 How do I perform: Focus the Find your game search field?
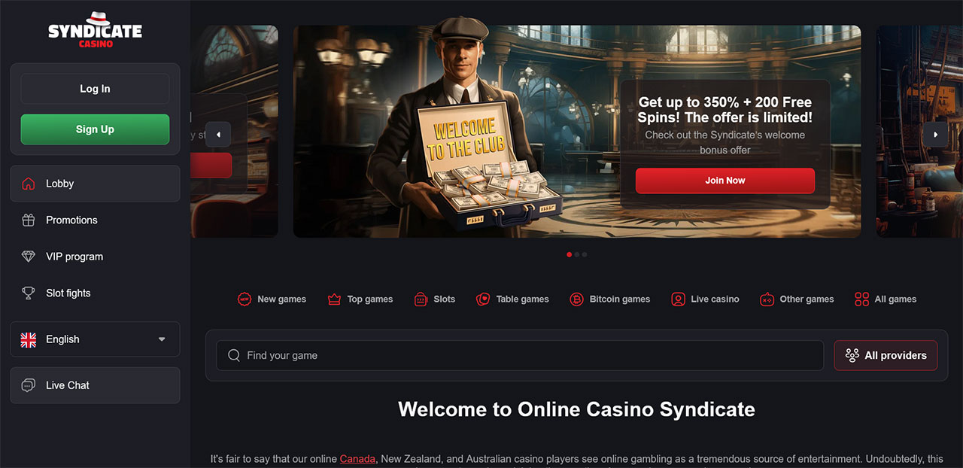tap(520, 355)
